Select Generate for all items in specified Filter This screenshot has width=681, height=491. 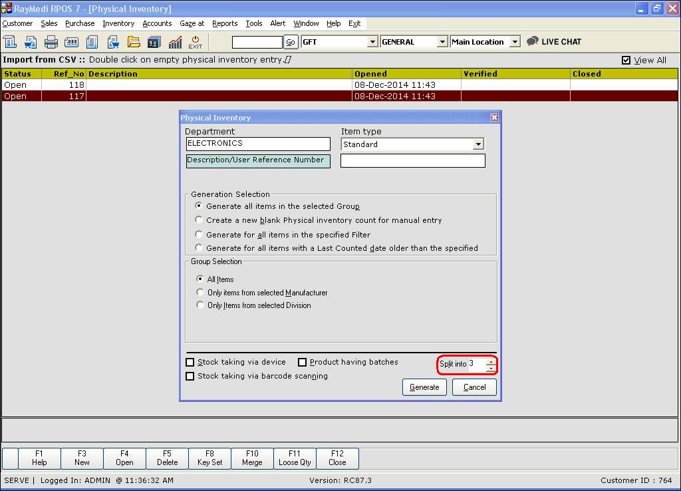pos(198,234)
